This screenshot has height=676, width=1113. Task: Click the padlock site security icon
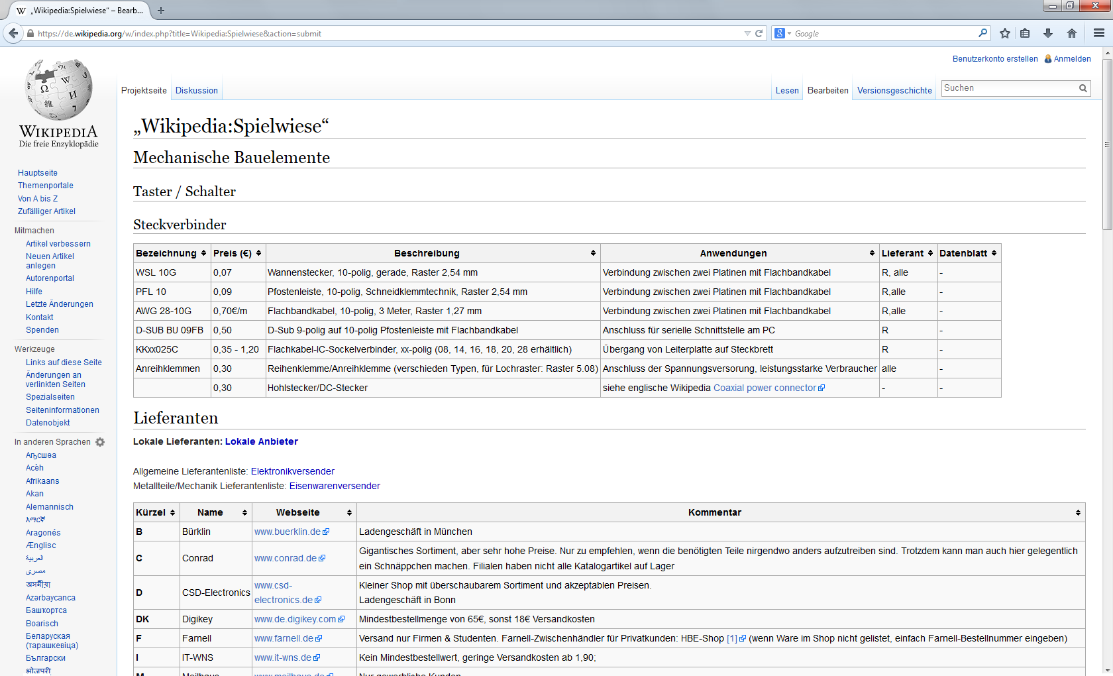(30, 33)
